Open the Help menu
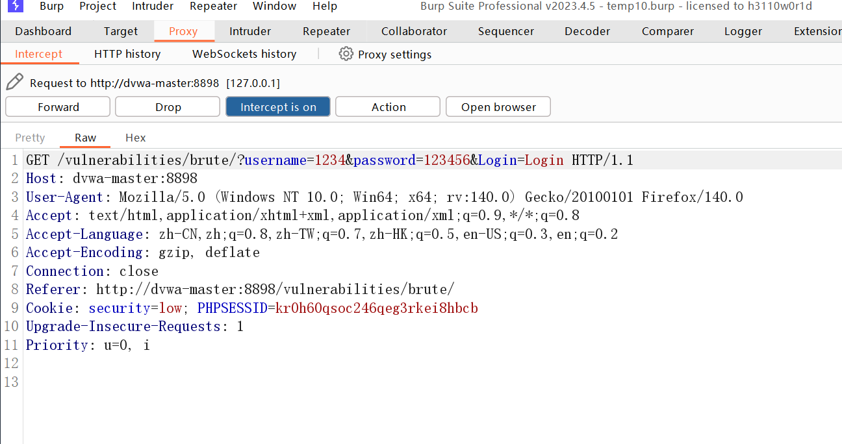This screenshot has height=444, width=842. 325,6
